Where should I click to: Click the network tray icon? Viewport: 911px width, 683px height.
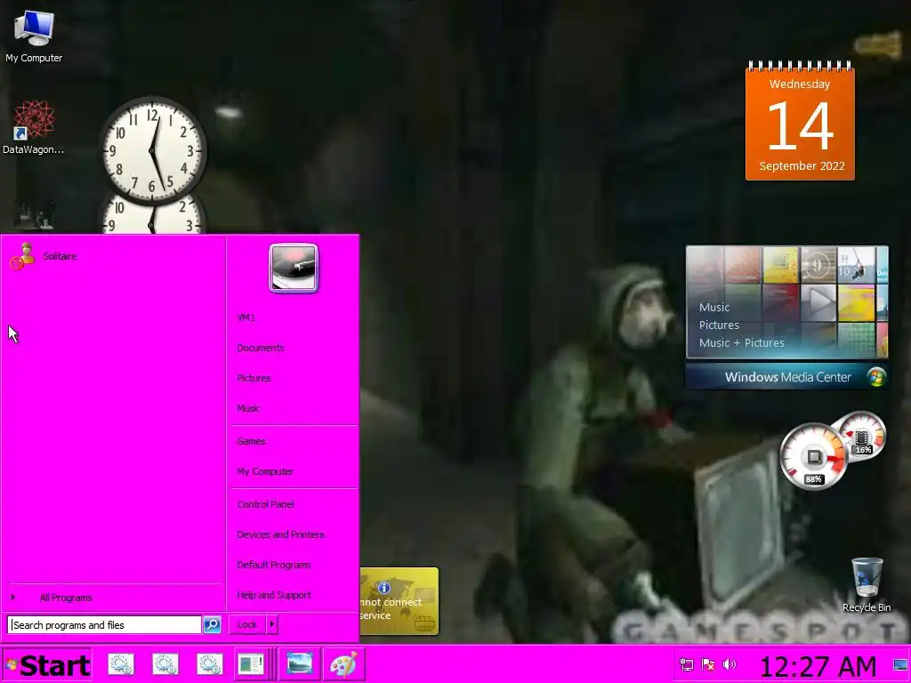click(687, 664)
